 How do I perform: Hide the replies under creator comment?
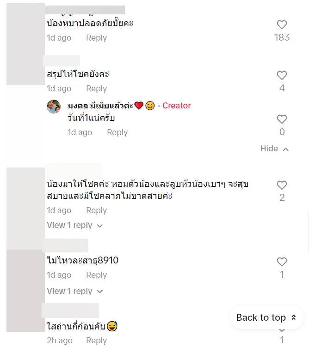[274, 149]
